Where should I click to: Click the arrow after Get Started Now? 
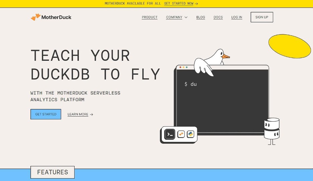196,4
